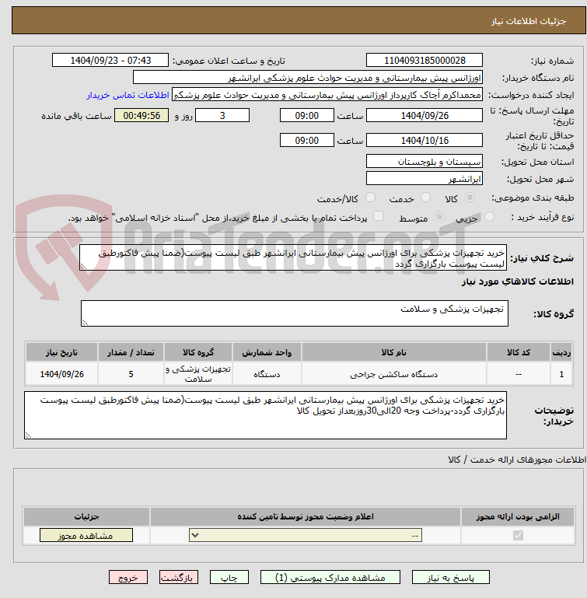The image size is (587, 598).
Task: Toggle الزامی بودن ارائه مجوز checkbox
Action: click(518, 536)
